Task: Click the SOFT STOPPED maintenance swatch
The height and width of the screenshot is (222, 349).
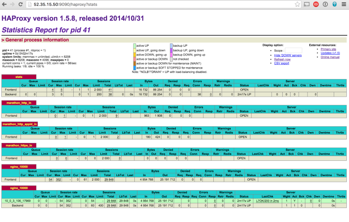Action: click(134, 68)
